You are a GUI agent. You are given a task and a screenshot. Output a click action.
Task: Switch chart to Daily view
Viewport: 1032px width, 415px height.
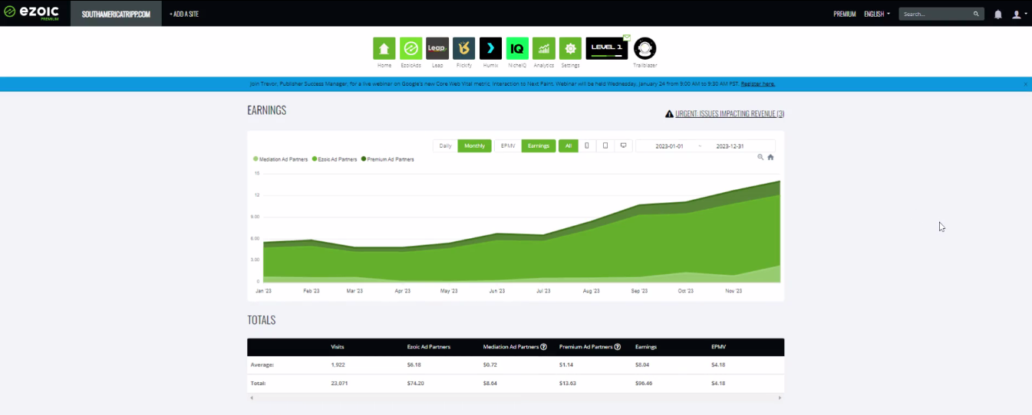(x=445, y=145)
